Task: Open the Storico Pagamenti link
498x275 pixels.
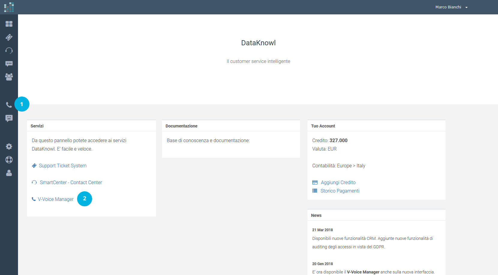Action: 340,191
